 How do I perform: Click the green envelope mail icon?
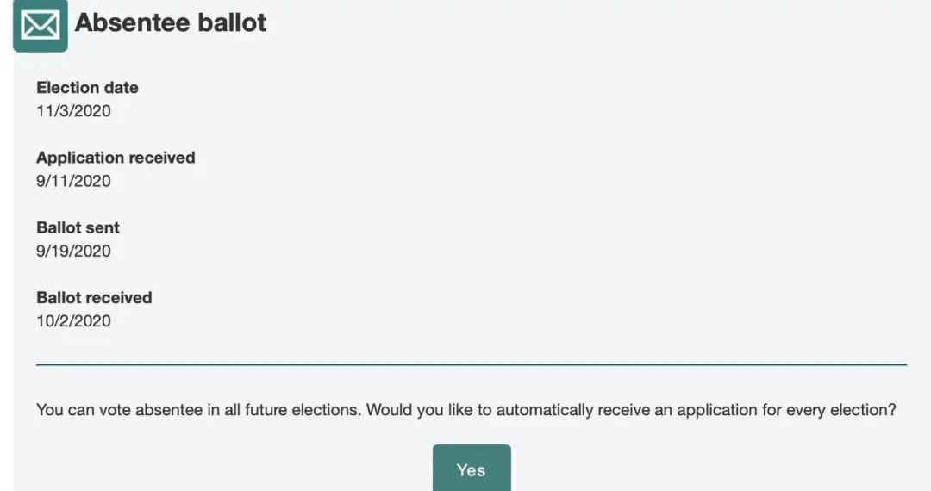tap(41, 25)
